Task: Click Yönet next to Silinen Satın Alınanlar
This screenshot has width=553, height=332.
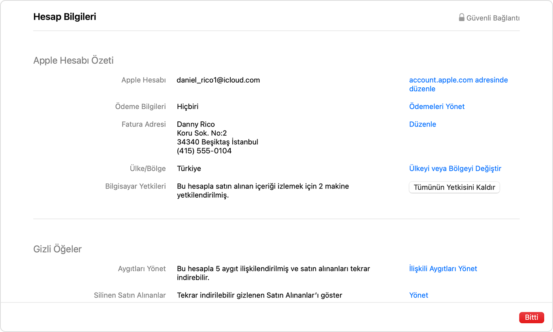Action: click(x=419, y=295)
